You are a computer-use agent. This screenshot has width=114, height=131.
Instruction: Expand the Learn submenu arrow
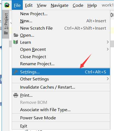pyautogui.click(x=107, y=42)
